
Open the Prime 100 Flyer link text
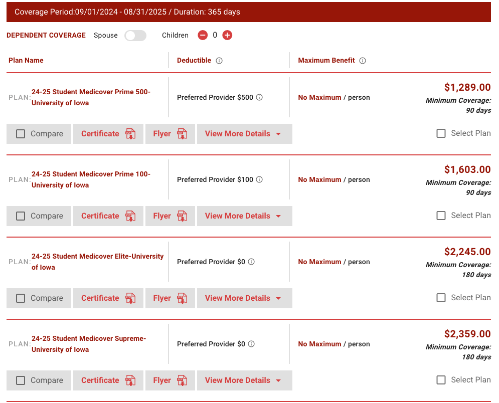(x=162, y=216)
